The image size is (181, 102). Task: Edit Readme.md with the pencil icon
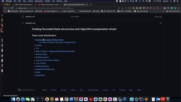point(161,23)
